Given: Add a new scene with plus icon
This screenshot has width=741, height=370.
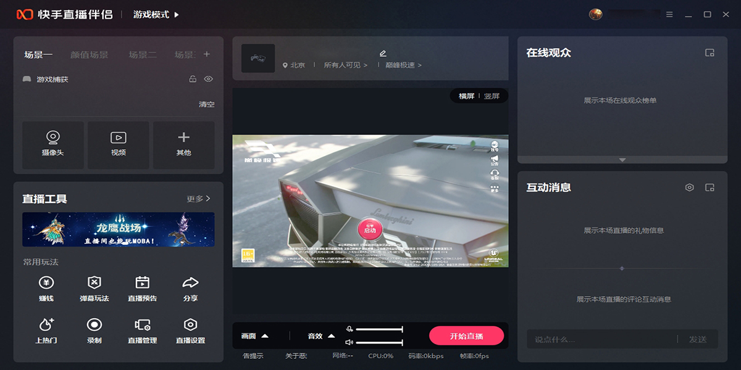Looking at the screenshot, I should click(x=207, y=54).
